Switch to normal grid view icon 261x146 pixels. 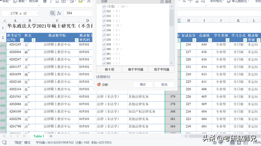232,142
